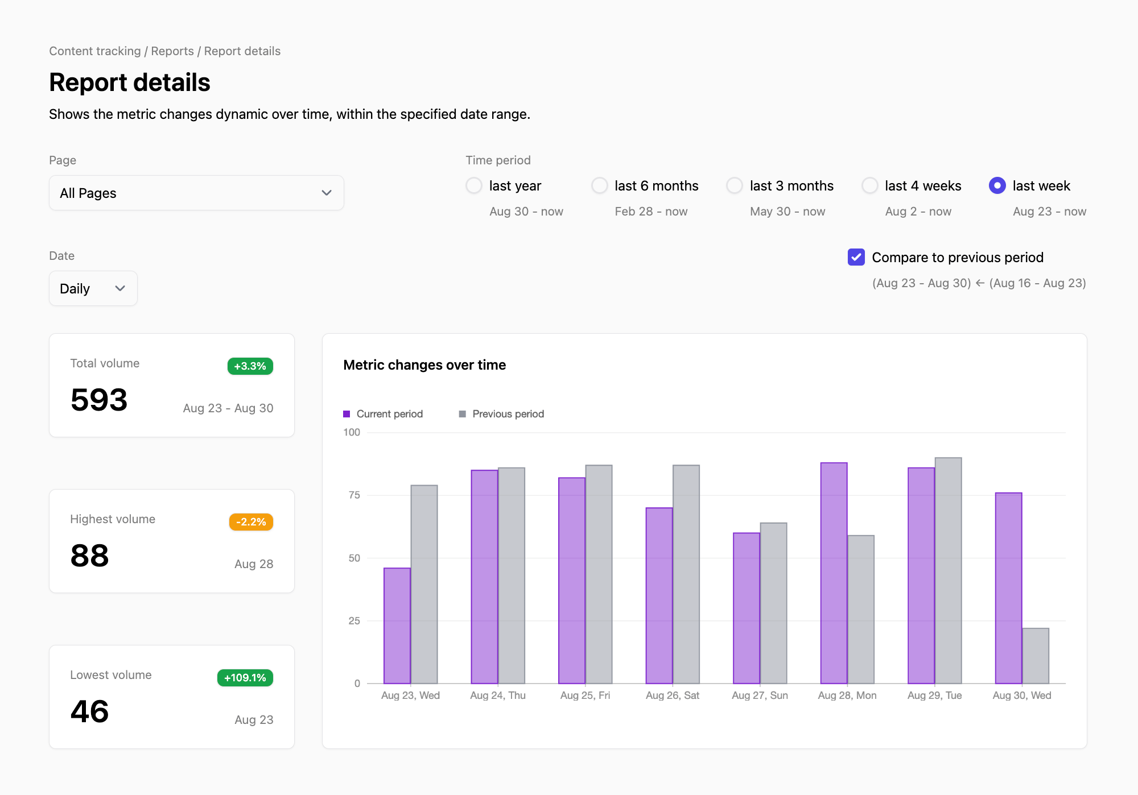
Task: Select the last 6 months option
Action: pyautogui.click(x=600, y=186)
